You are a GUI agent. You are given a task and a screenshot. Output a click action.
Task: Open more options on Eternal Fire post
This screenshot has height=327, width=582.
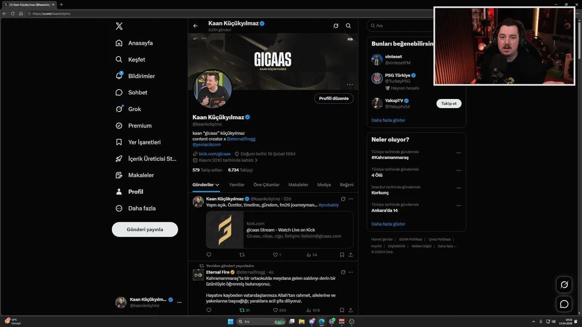[351, 272]
